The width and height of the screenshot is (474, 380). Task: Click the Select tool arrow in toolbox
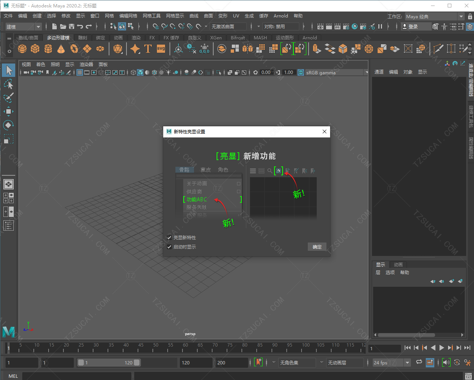(8, 70)
